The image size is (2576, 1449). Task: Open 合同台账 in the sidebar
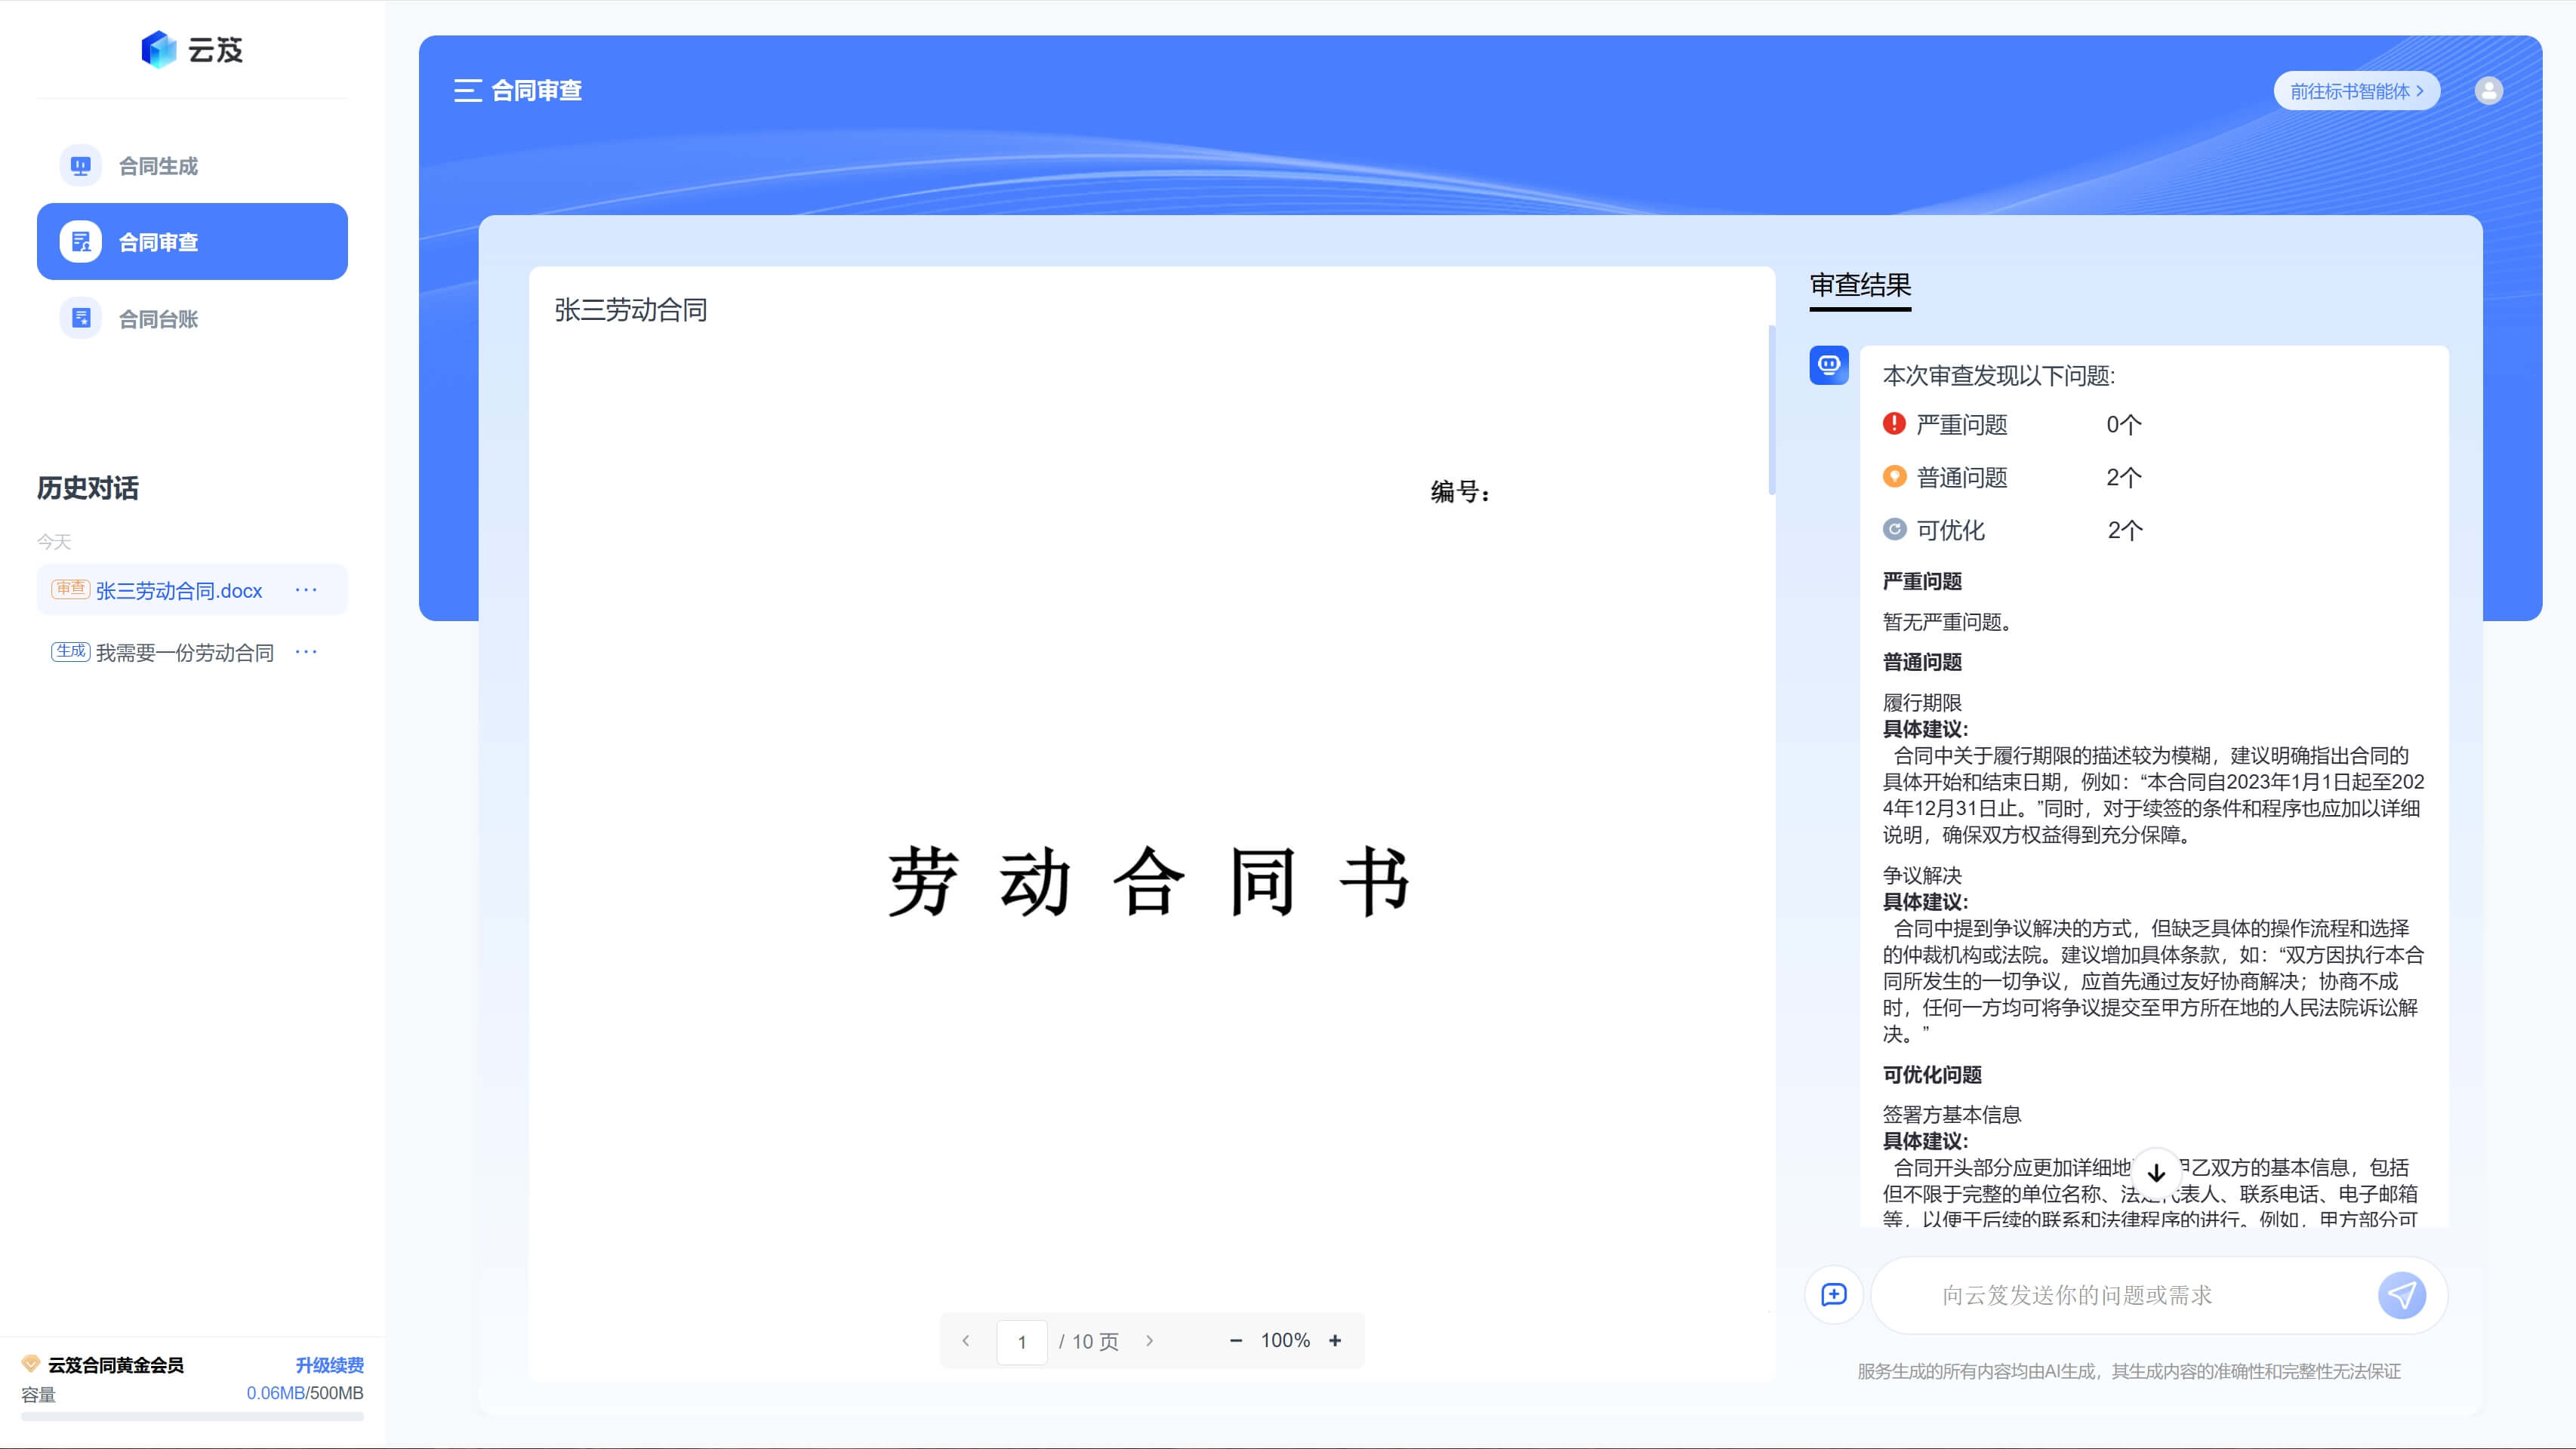158,318
